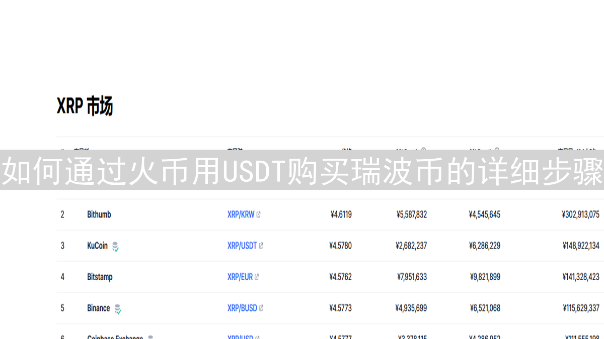The height and width of the screenshot is (339, 604).
Task: Click the volume ¥148,922,134 for KuCoin
Action: [x=581, y=246]
